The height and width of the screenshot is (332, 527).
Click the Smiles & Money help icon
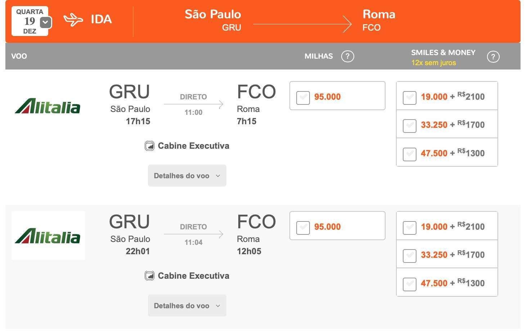493,57
